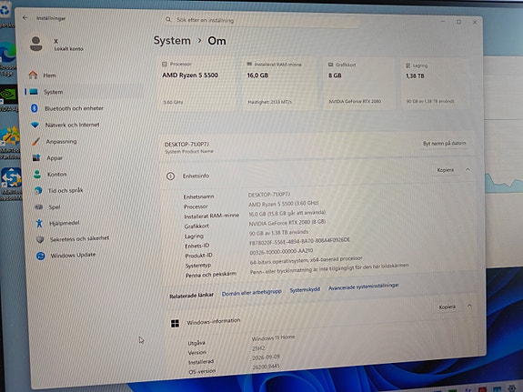Select the Konton person icon
The height and width of the screenshot is (392, 523).
pos(37,174)
